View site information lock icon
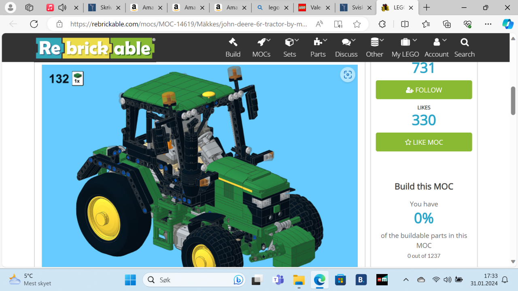518x291 pixels. 59,24
